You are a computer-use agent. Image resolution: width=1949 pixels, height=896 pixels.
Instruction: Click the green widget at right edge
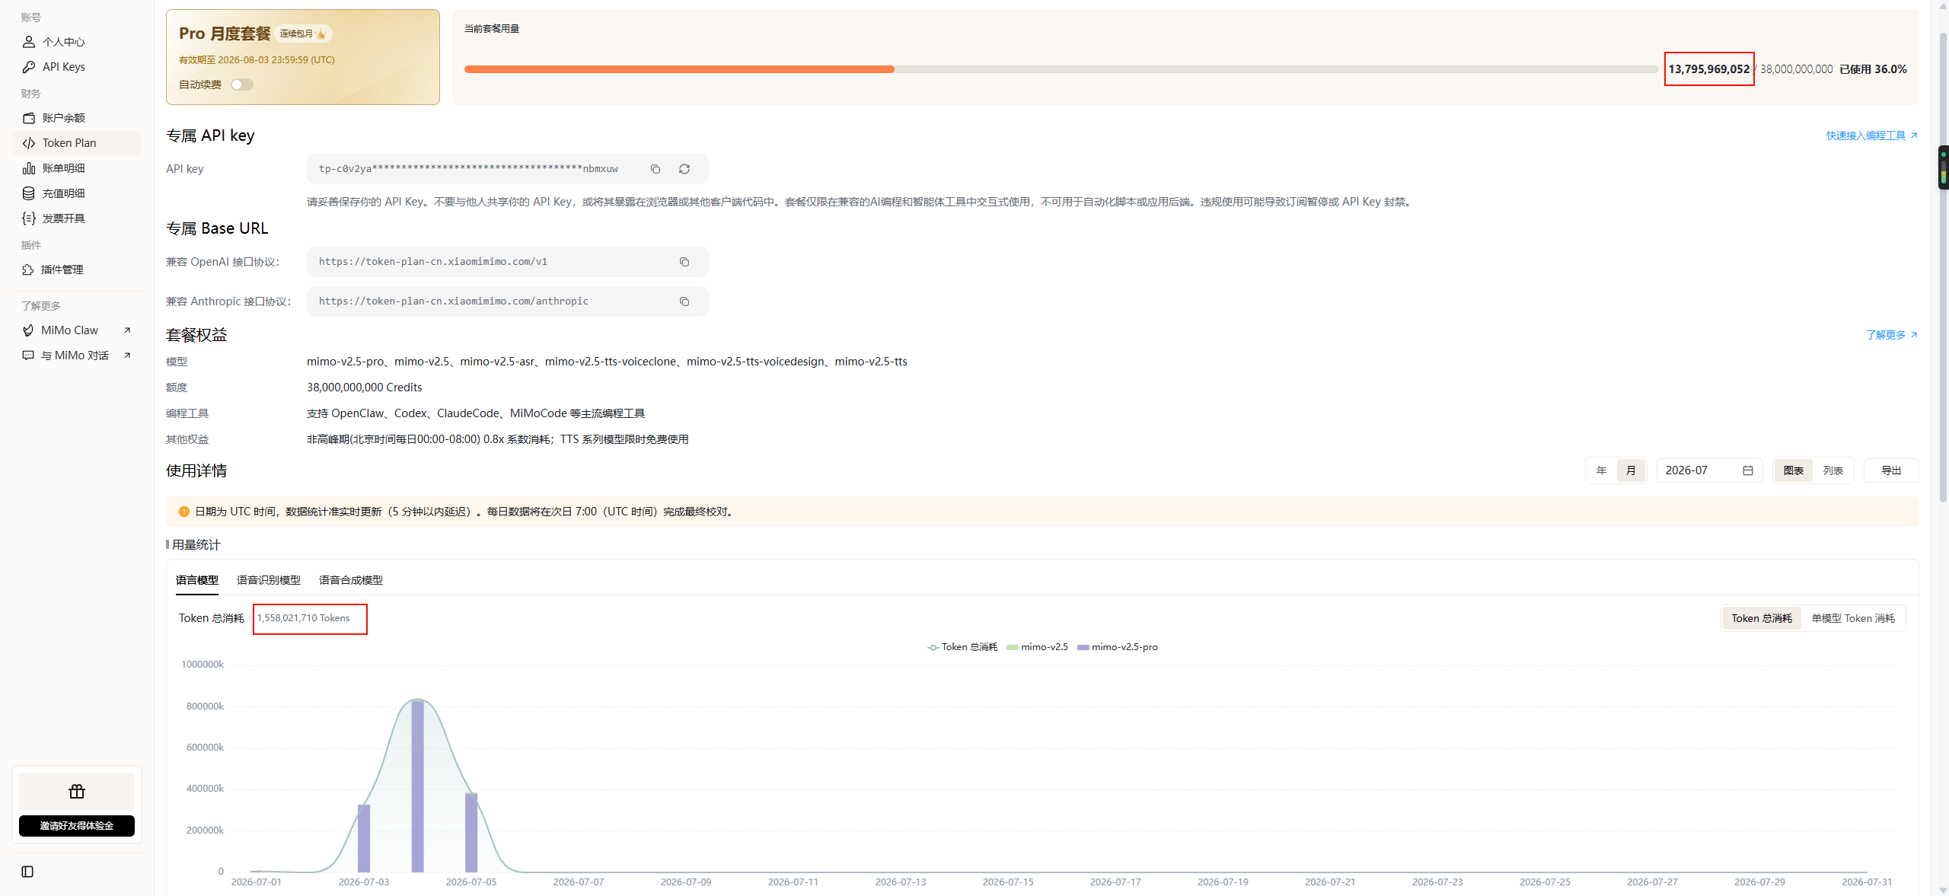(1943, 167)
